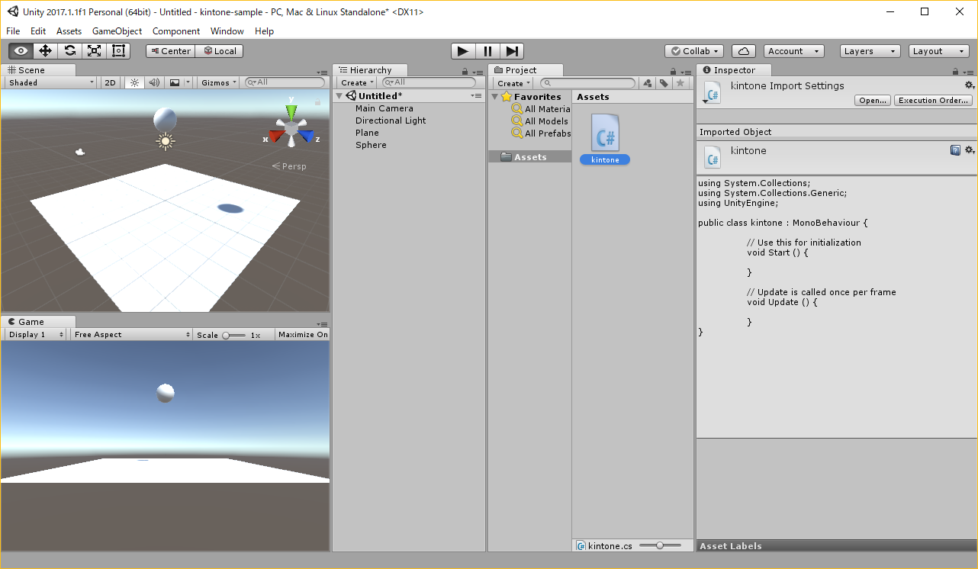
Task: Toggle Hierarchy panel lock icon
Action: [x=465, y=71]
